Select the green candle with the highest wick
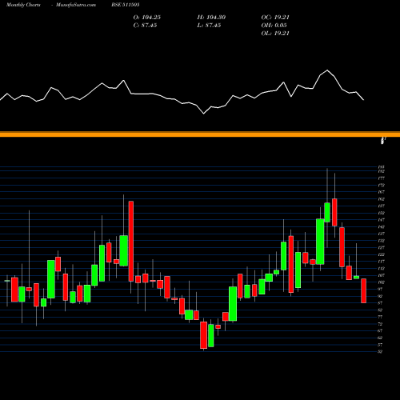The height and width of the screenshot is (400, 400). click(327, 212)
